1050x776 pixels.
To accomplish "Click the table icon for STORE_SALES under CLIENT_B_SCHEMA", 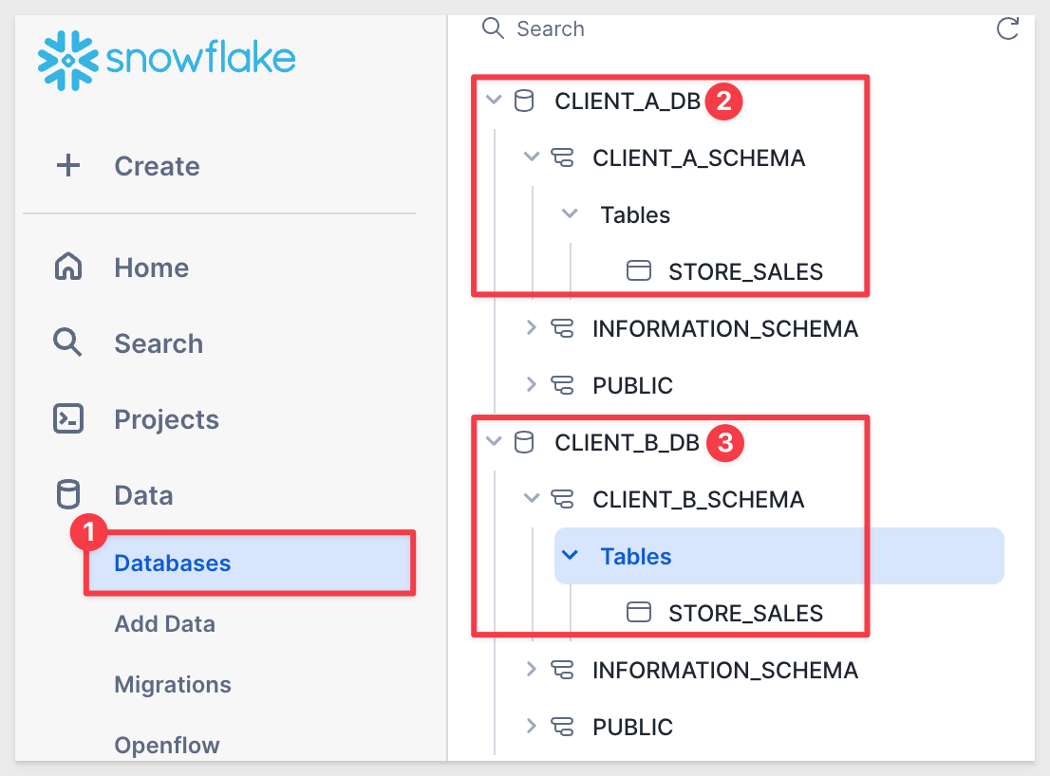I will pyautogui.click(x=638, y=612).
